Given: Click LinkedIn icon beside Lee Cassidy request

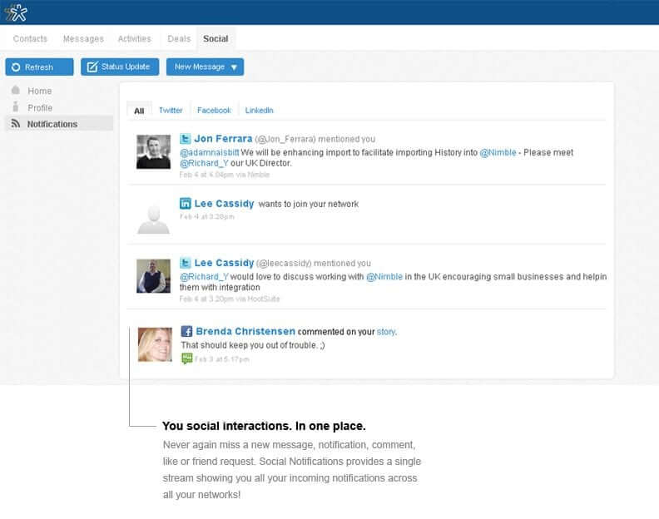Looking at the screenshot, I should [186, 204].
